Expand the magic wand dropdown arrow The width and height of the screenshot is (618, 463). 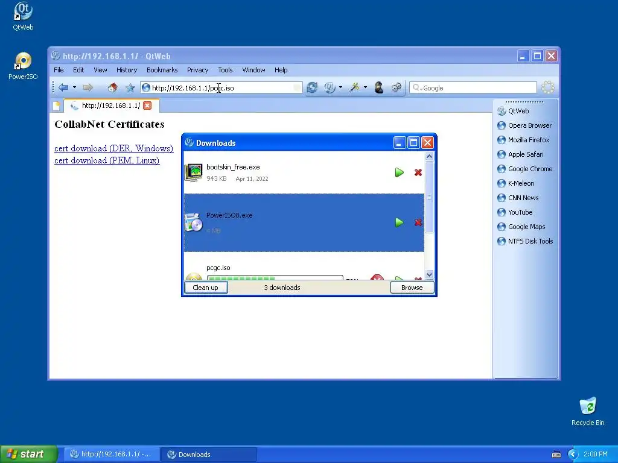click(x=365, y=87)
